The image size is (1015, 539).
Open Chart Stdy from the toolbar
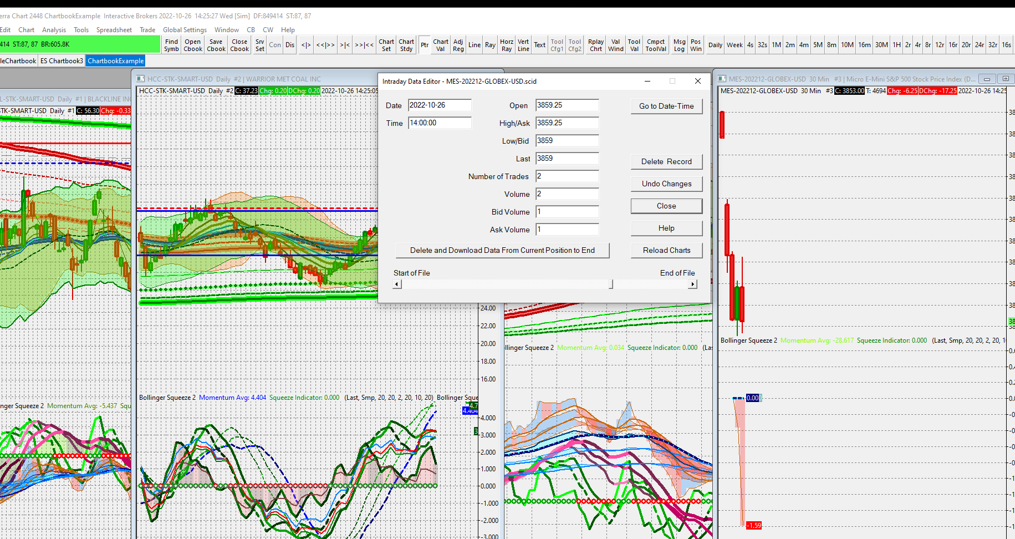click(406, 45)
